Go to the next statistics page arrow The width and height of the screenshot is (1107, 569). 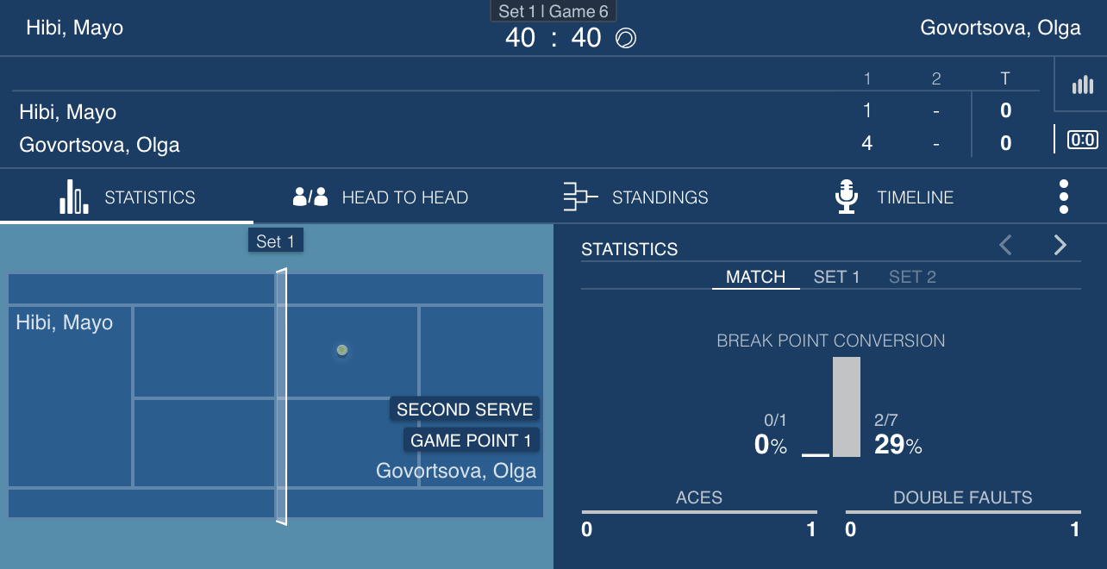(1060, 246)
